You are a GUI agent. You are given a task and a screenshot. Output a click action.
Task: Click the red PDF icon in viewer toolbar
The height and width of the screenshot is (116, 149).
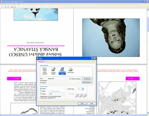pos(2,7)
